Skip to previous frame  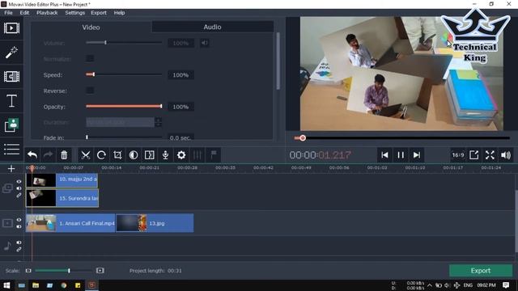(384, 154)
